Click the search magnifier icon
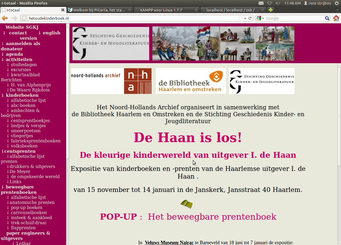The height and width of the screenshot is (245, 341). [x=327, y=18]
